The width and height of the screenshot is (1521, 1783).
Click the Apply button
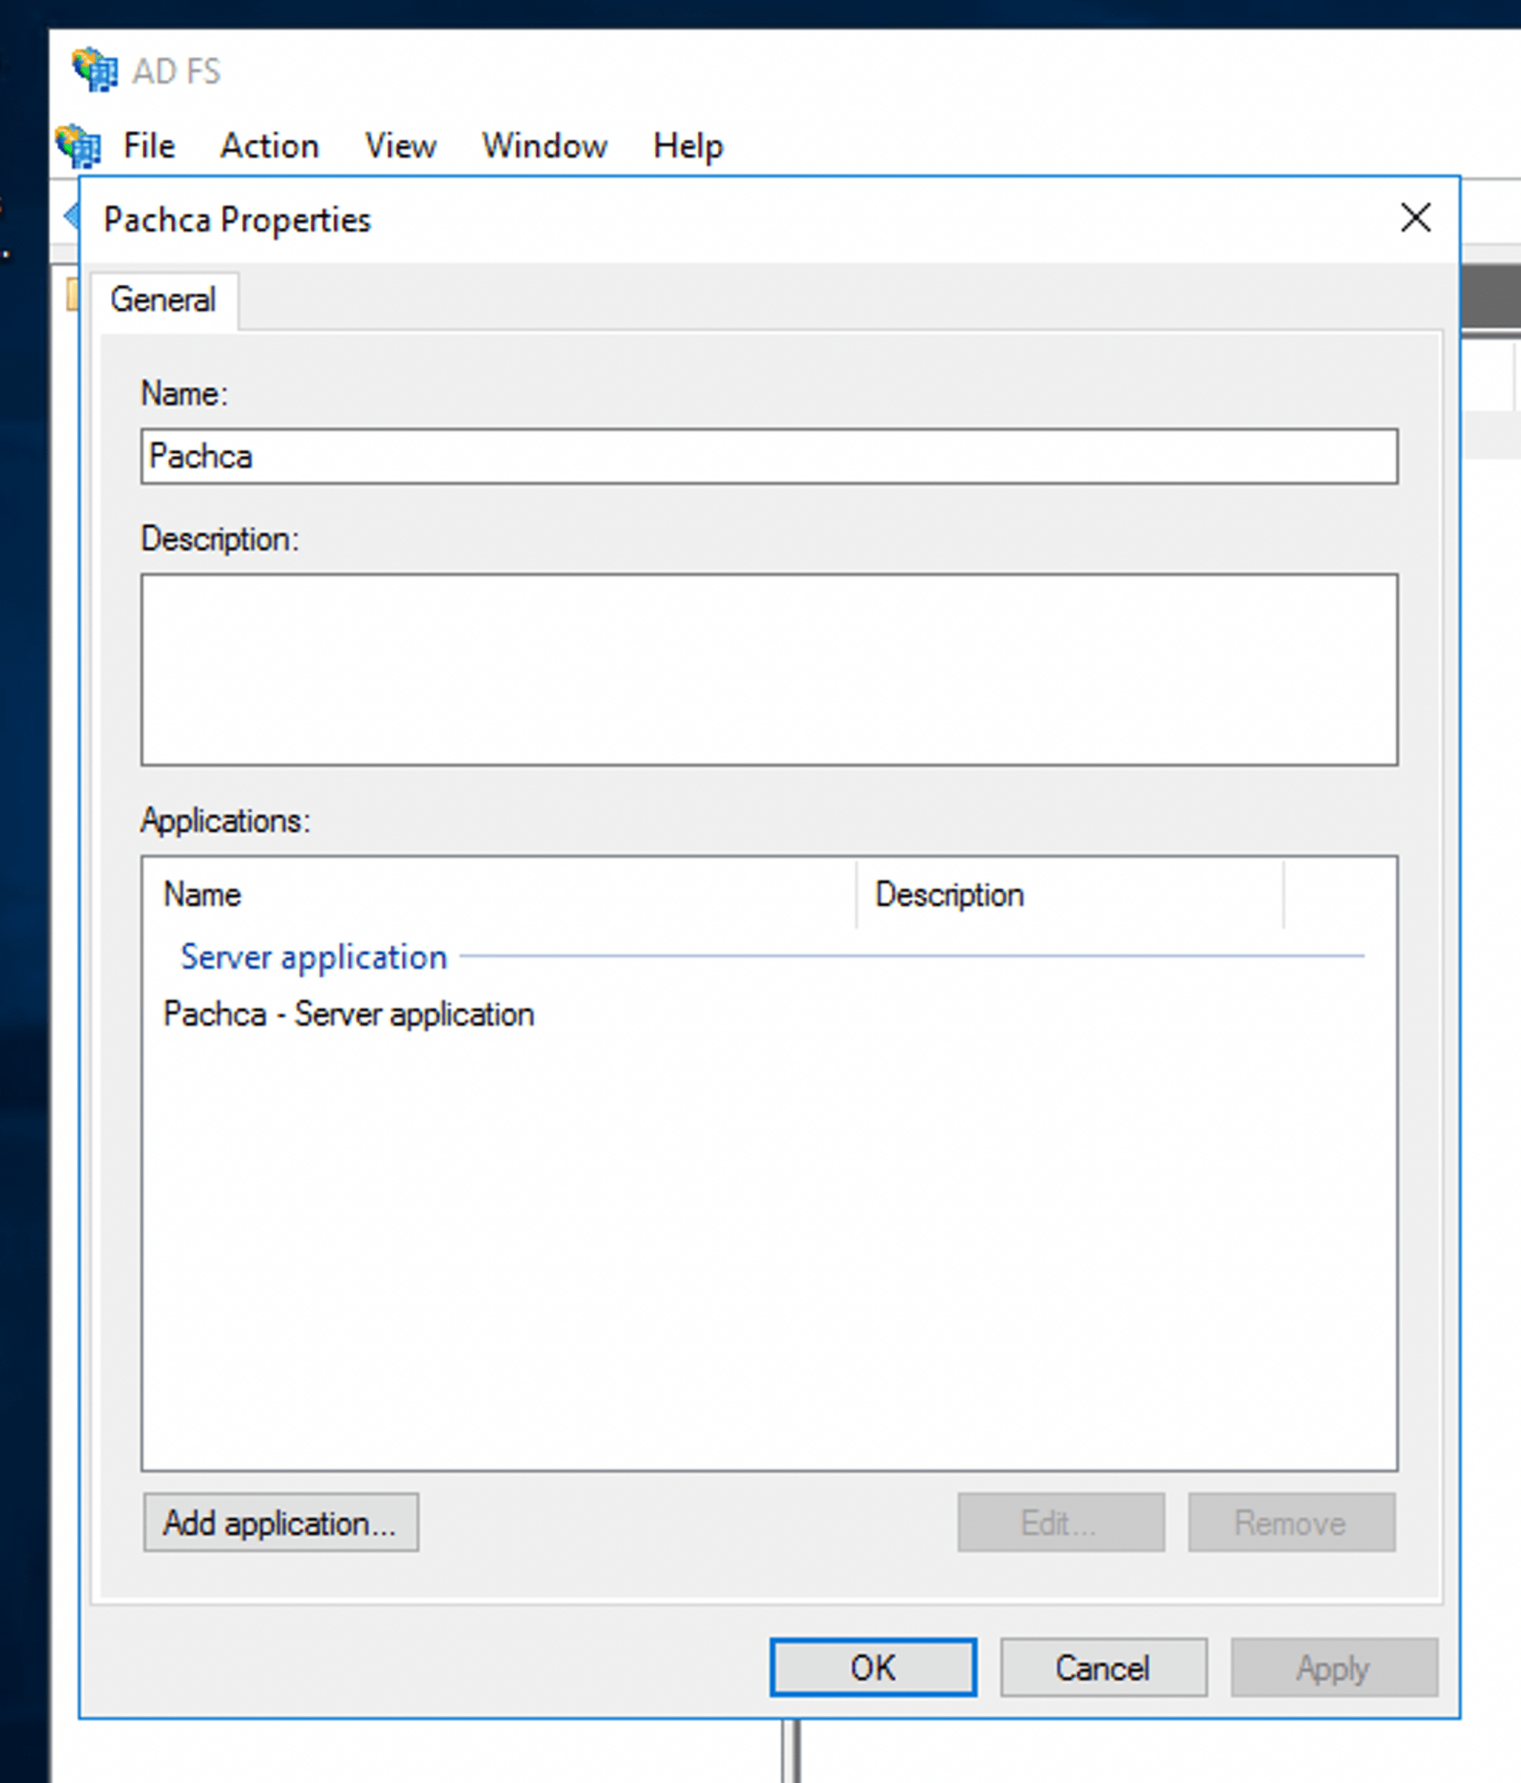1332,1667
